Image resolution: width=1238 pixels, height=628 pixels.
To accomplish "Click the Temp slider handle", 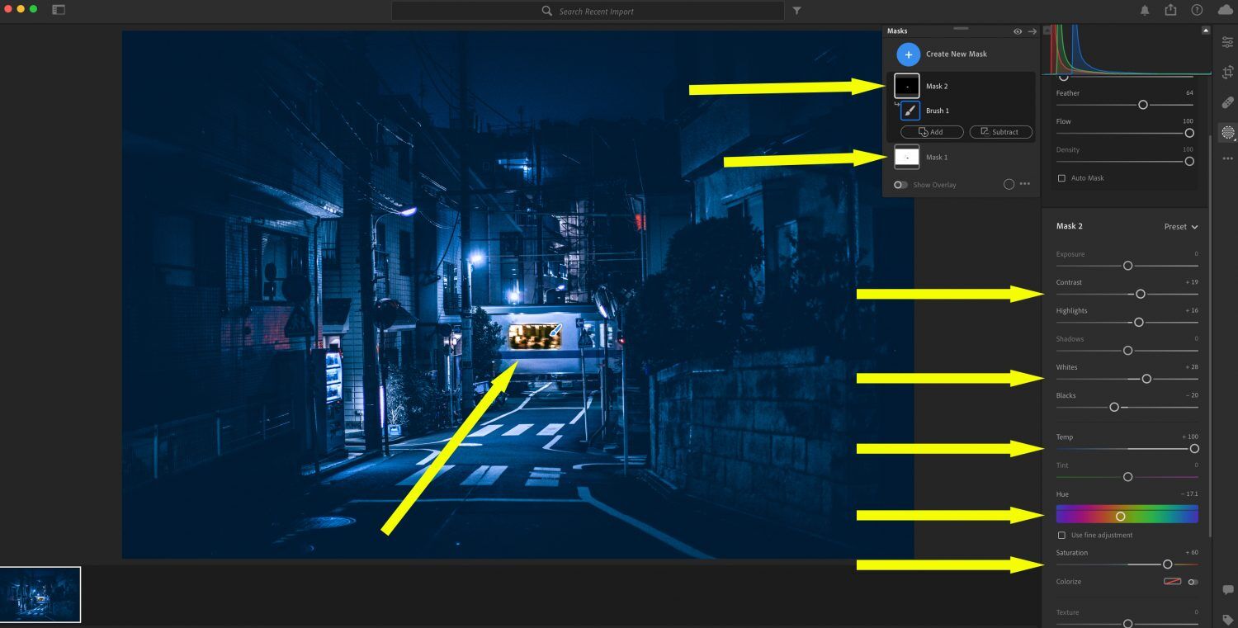I will (x=1194, y=449).
